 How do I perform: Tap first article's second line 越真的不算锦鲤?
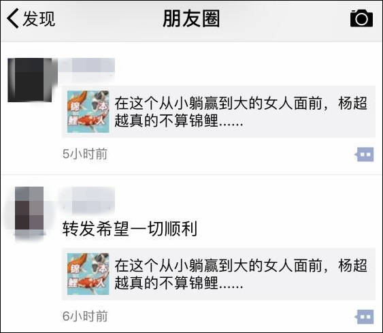179,121
